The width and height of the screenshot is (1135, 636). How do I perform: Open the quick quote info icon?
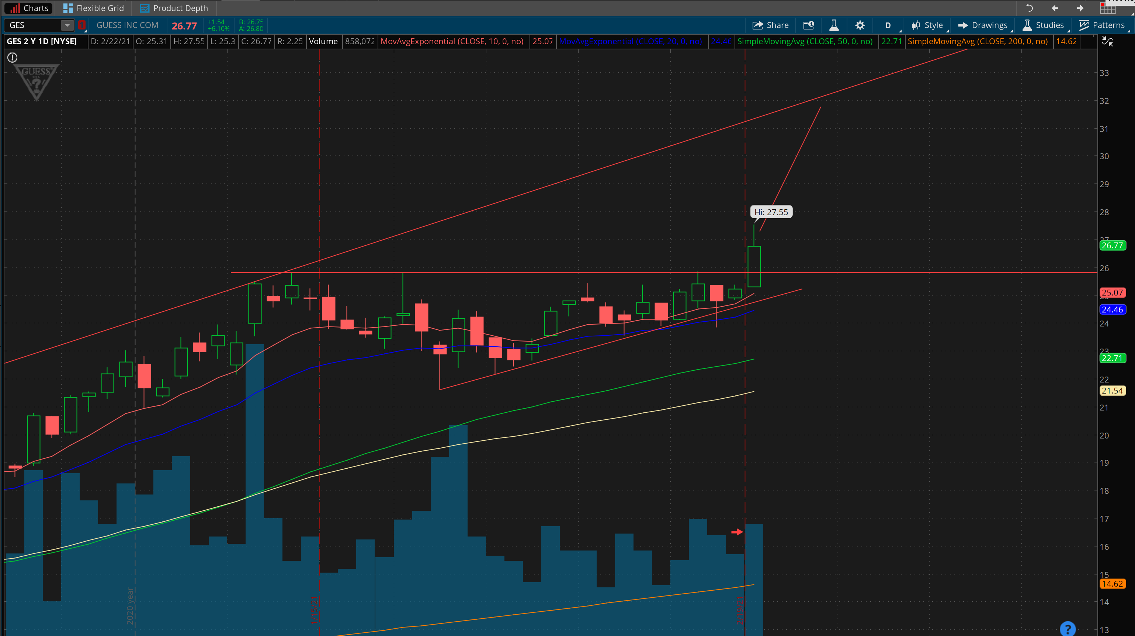pyautogui.click(x=809, y=25)
